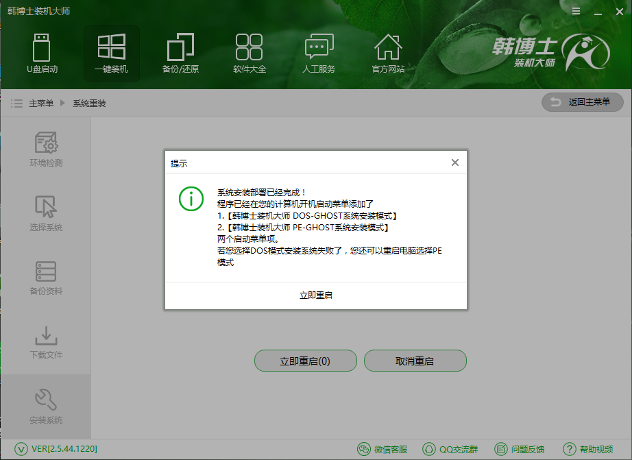The image size is (632, 460).
Task: Open the 一键装机 one-click install section
Action: 112,53
